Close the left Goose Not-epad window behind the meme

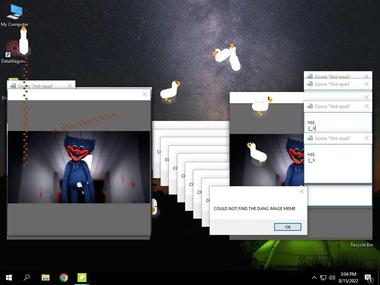[70, 86]
